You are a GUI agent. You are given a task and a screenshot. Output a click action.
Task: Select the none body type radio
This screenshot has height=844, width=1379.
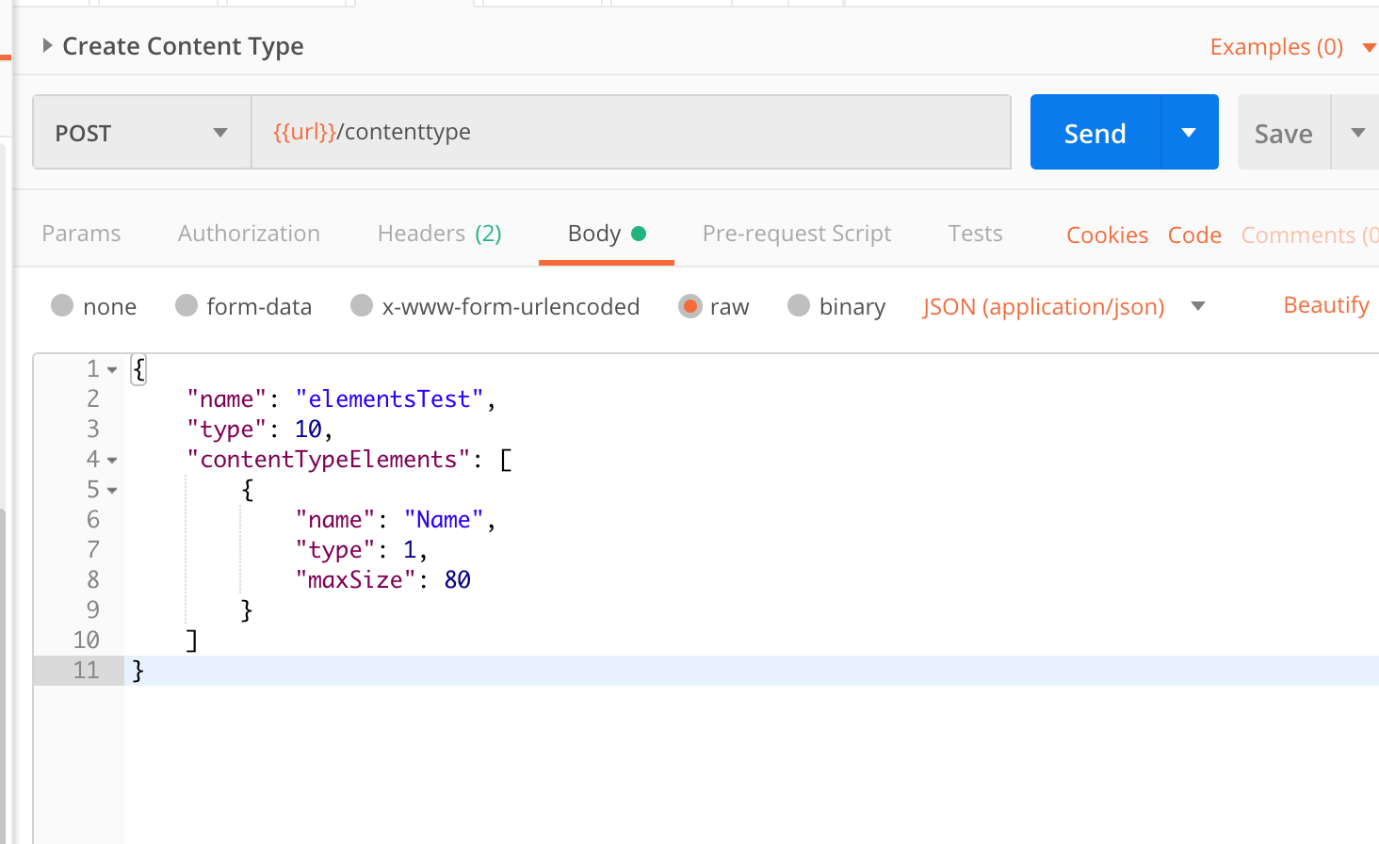click(x=63, y=306)
